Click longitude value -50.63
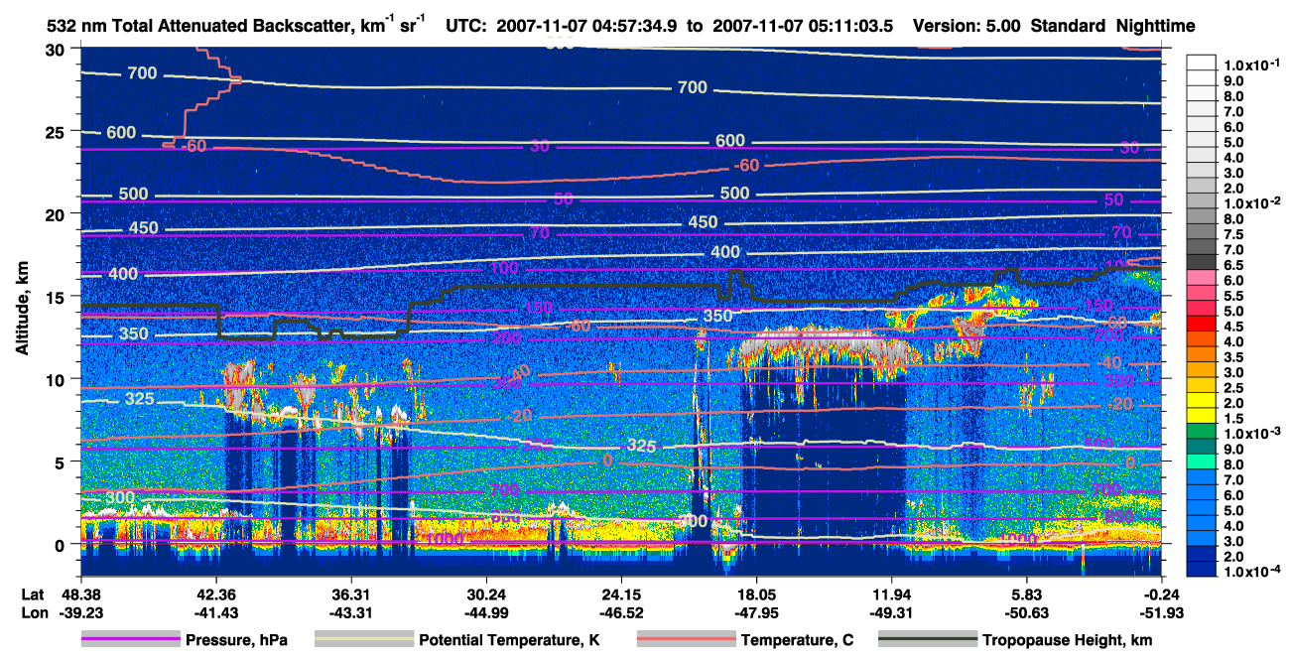This screenshot has height=662, width=1290. 1027,612
